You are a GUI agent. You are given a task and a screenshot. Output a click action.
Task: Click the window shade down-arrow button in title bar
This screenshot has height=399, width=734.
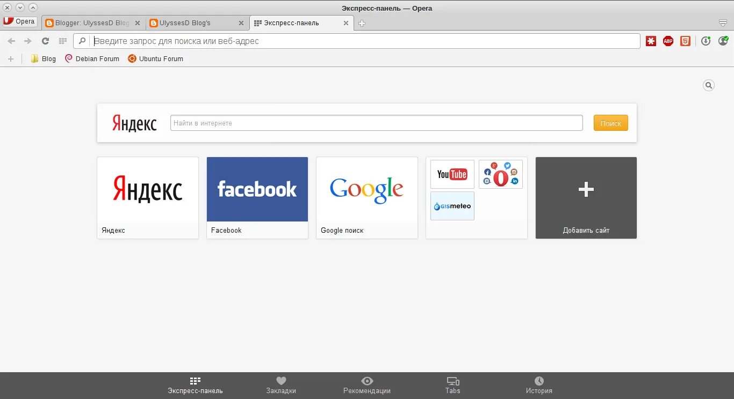click(x=20, y=8)
